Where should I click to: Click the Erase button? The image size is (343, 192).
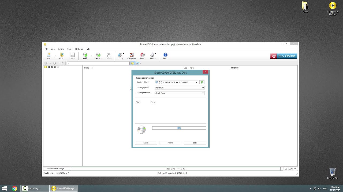pyautogui.click(x=146, y=143)
